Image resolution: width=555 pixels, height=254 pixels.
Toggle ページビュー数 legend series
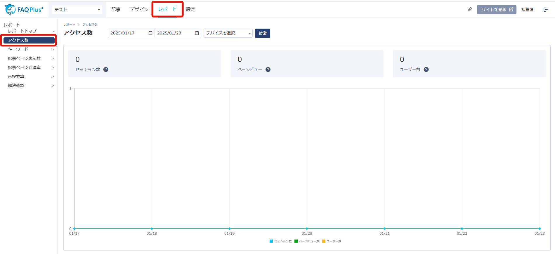click(x=307, y=241)
